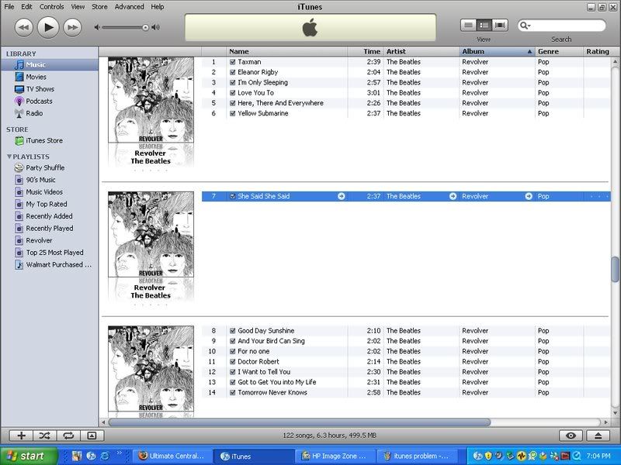Open the File menu

(9, 7)
